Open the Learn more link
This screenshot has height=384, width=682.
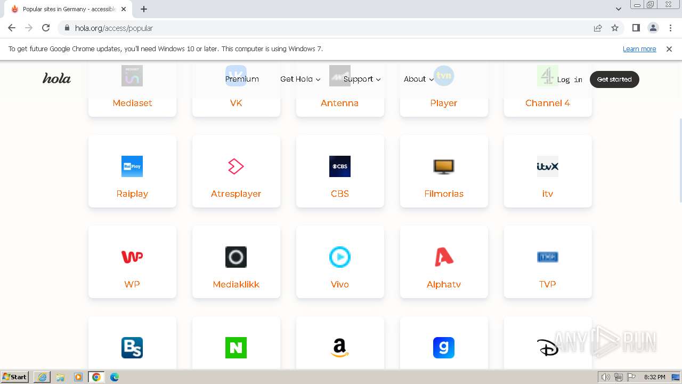pyautogui.click(x=639, y=49)
